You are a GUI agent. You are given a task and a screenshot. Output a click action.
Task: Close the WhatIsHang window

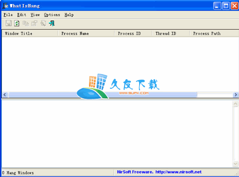click(234, 6)
